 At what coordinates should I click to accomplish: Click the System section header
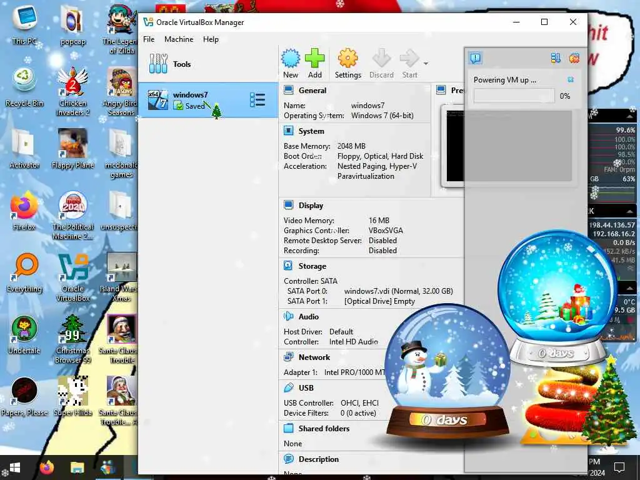(x=311, y=131)
